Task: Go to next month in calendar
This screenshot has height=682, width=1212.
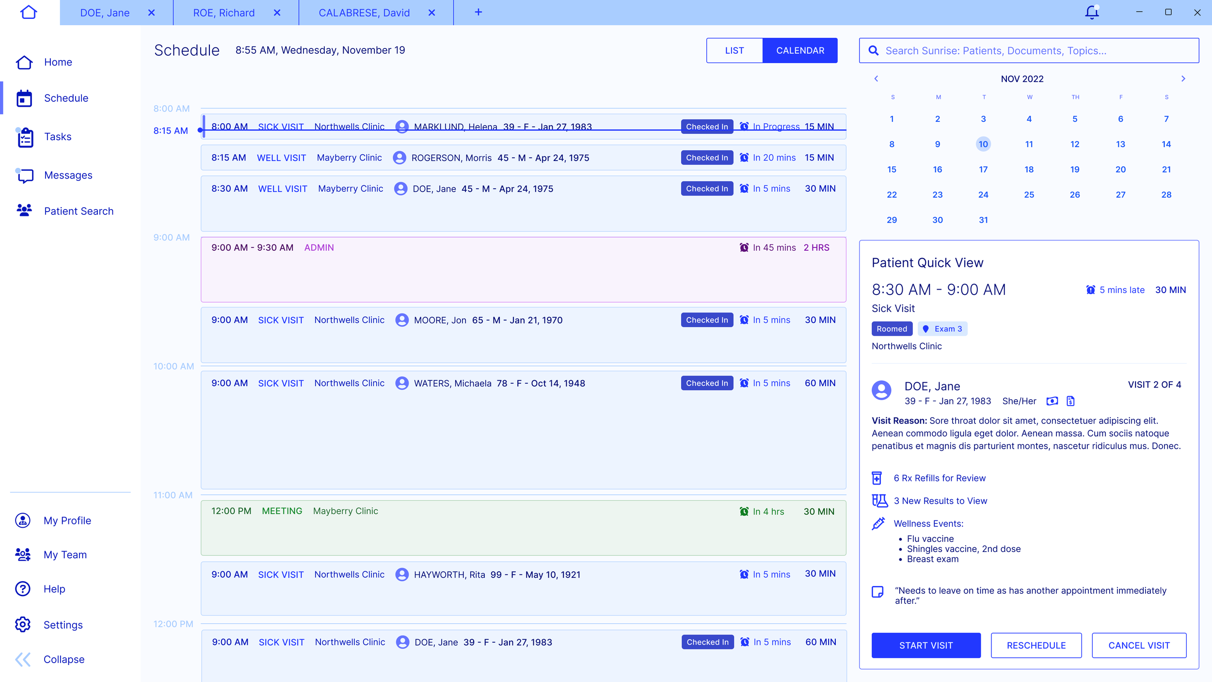Action: point(1183,79)
